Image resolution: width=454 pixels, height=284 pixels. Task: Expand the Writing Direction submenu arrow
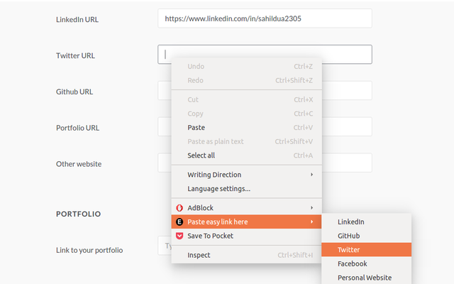[x=311, y=175]
